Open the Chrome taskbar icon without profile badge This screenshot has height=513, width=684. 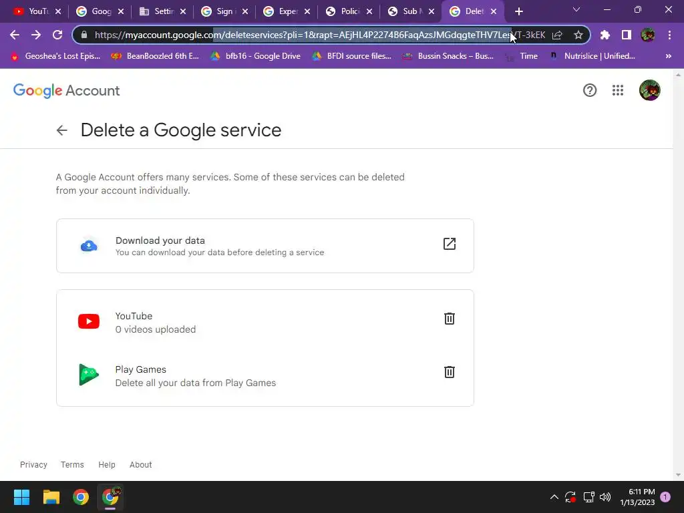point(81,497)
